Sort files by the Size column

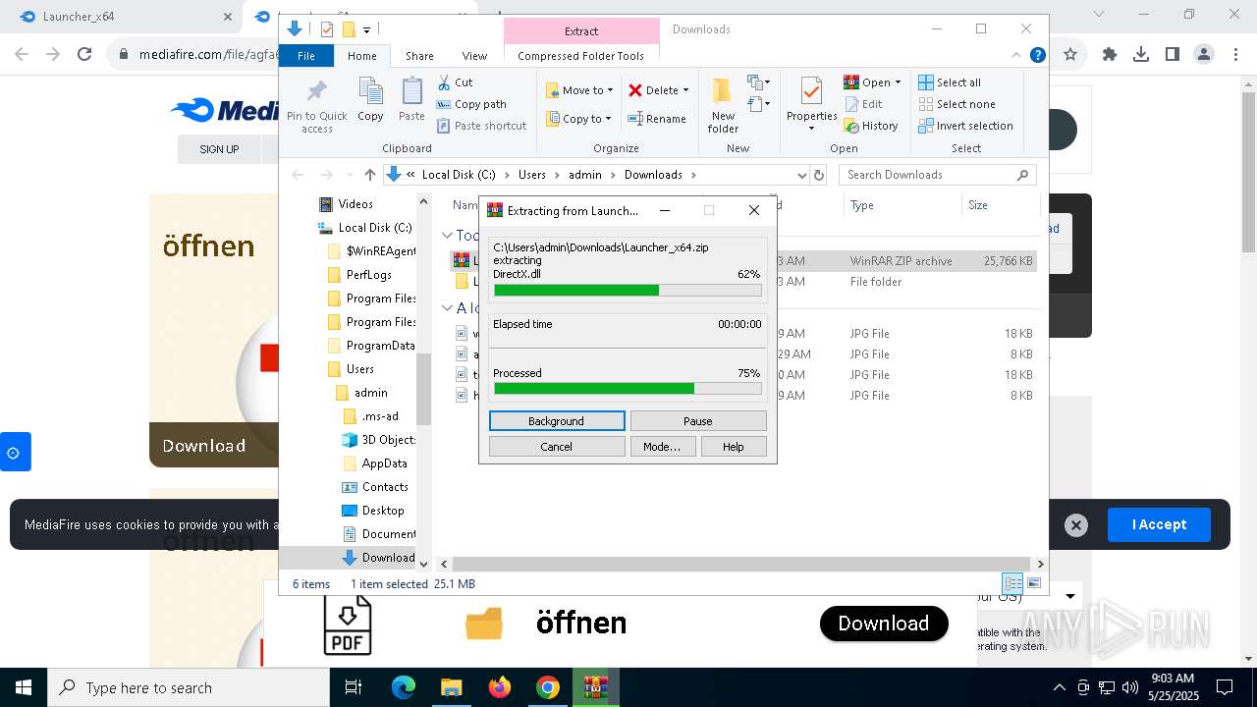point(1000,205)
